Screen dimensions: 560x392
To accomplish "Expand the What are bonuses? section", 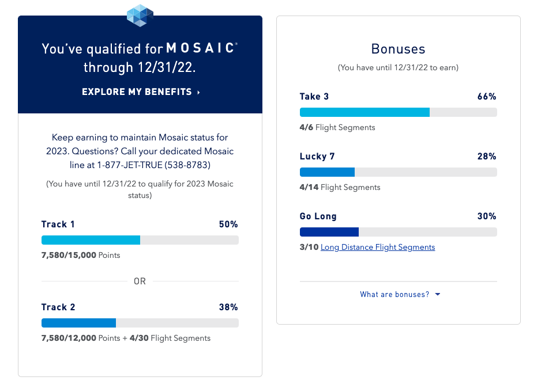I will 394,294.
